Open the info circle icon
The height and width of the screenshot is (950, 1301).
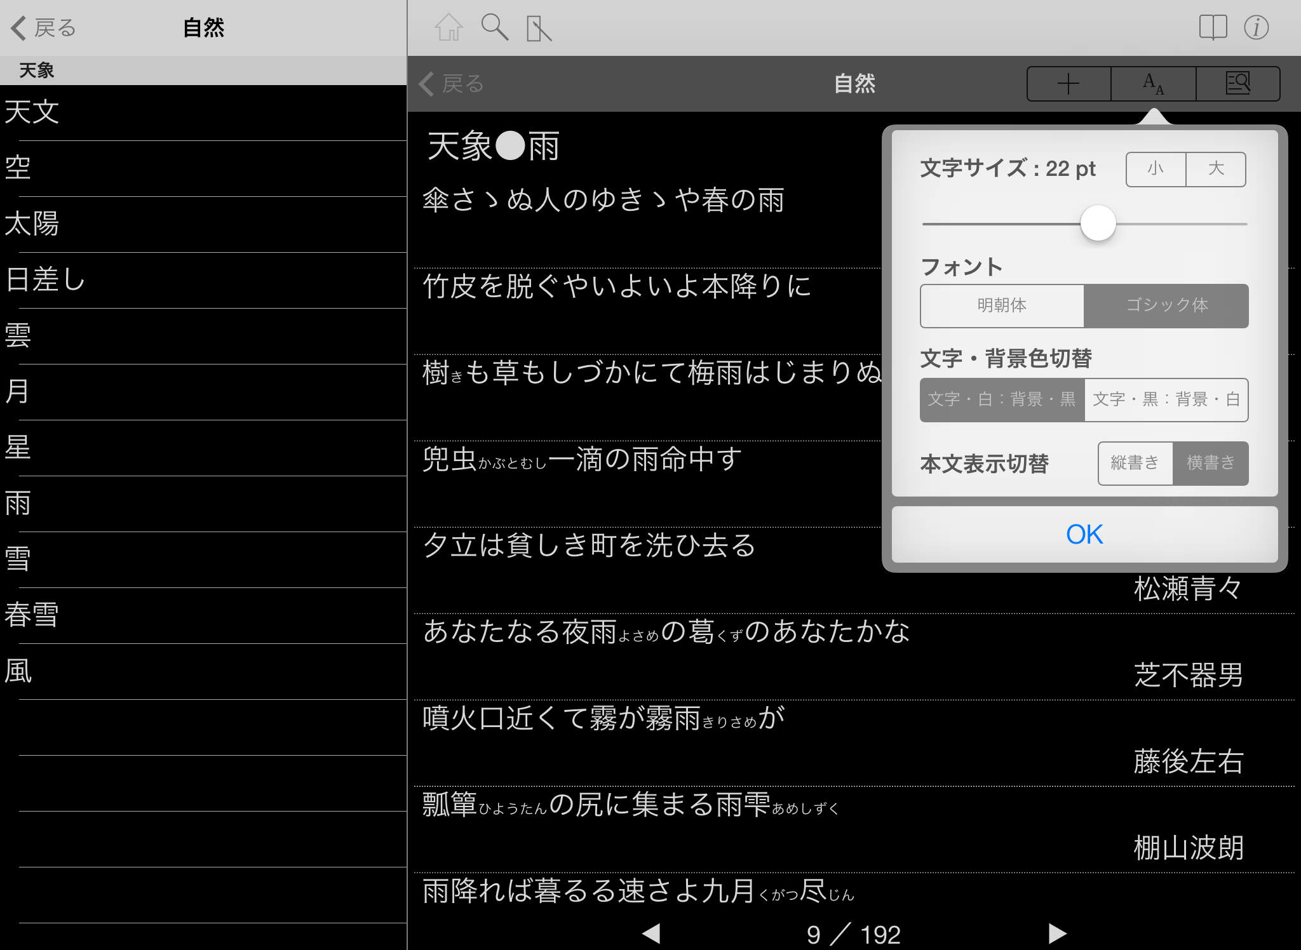tap(1256, 27)
